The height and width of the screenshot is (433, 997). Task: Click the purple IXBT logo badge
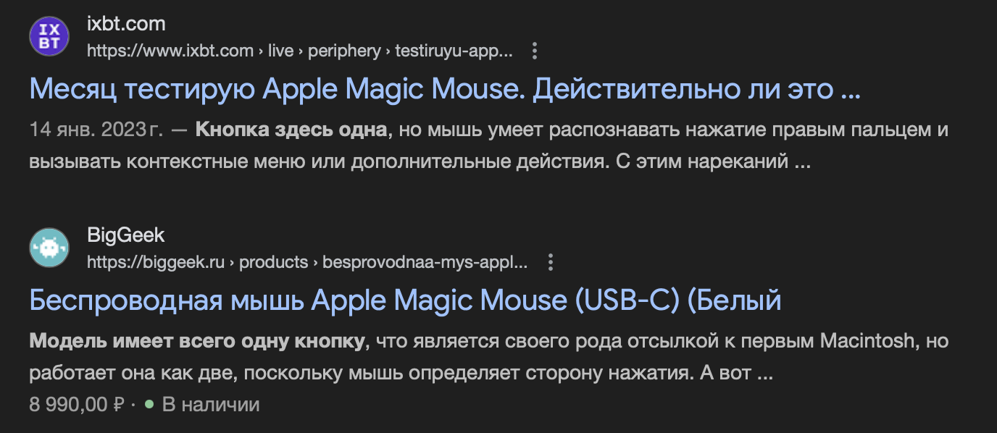click(49, 35)
